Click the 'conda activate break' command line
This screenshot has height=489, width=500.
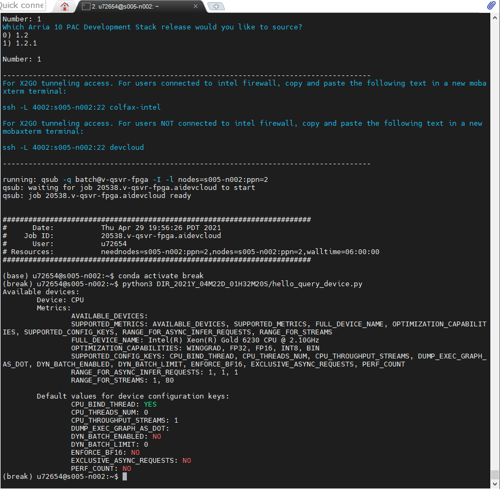click(x=103, y=276)
